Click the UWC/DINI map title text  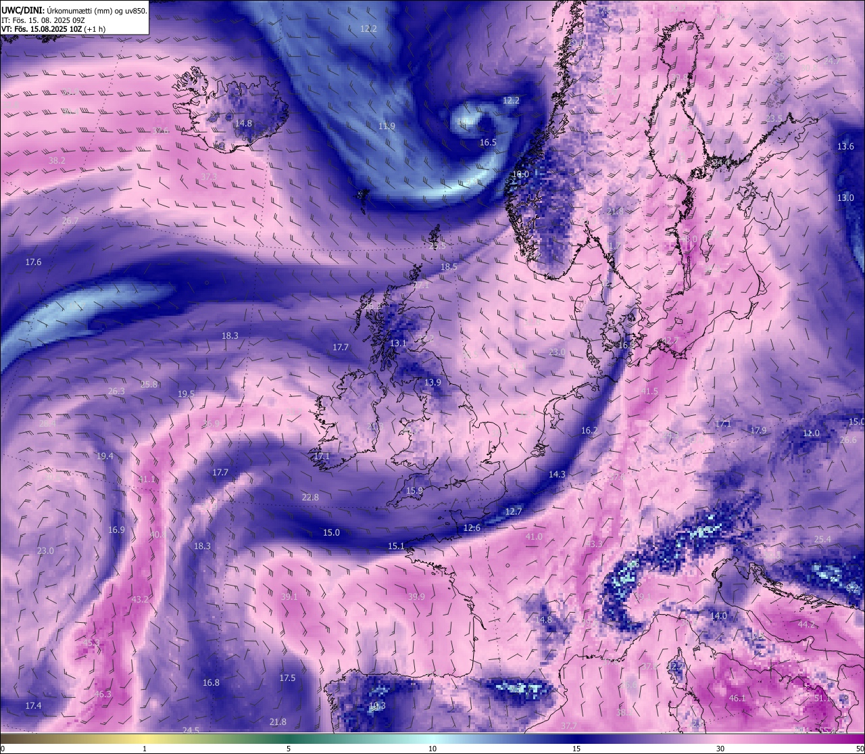pyautogui.click(x=74, y=11)
